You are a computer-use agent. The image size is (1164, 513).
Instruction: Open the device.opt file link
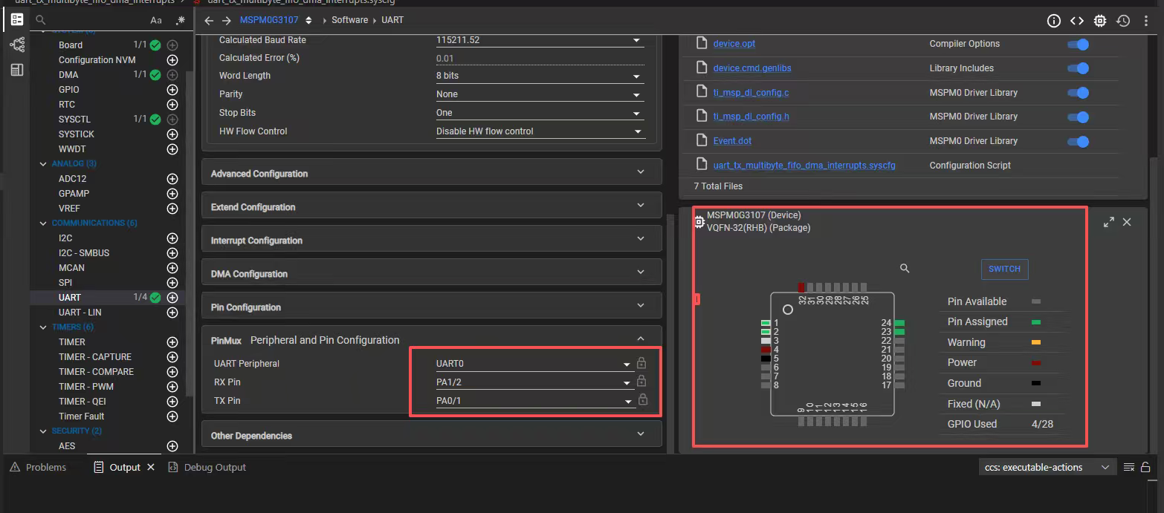[x=734, y=44]
